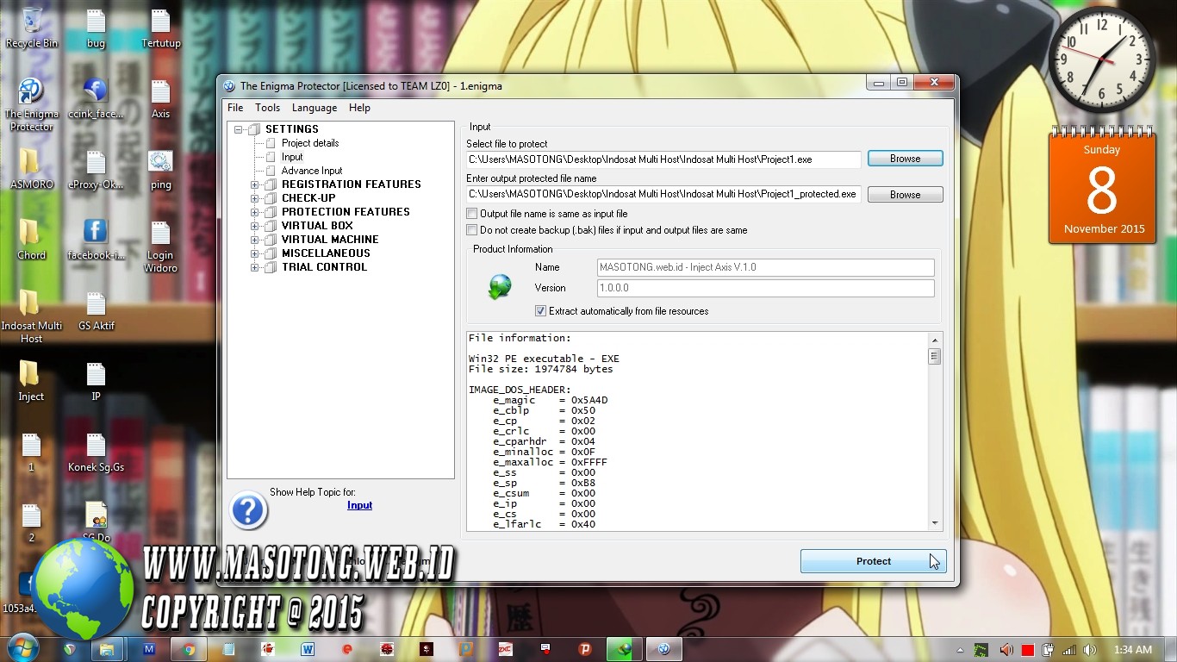Open the eProxy-Ok... file icon
Screen dimensions: 1177x662
96,168
